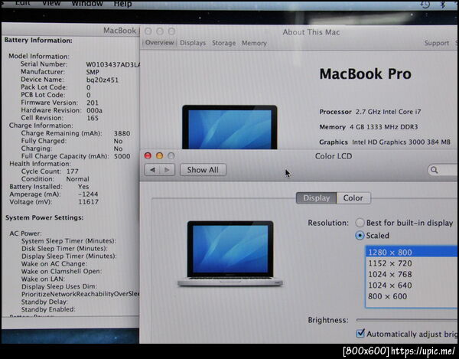This screenshot has height=359, width=459.
Task: Select the Scaled resolution option
Action: tap(360, 236)
